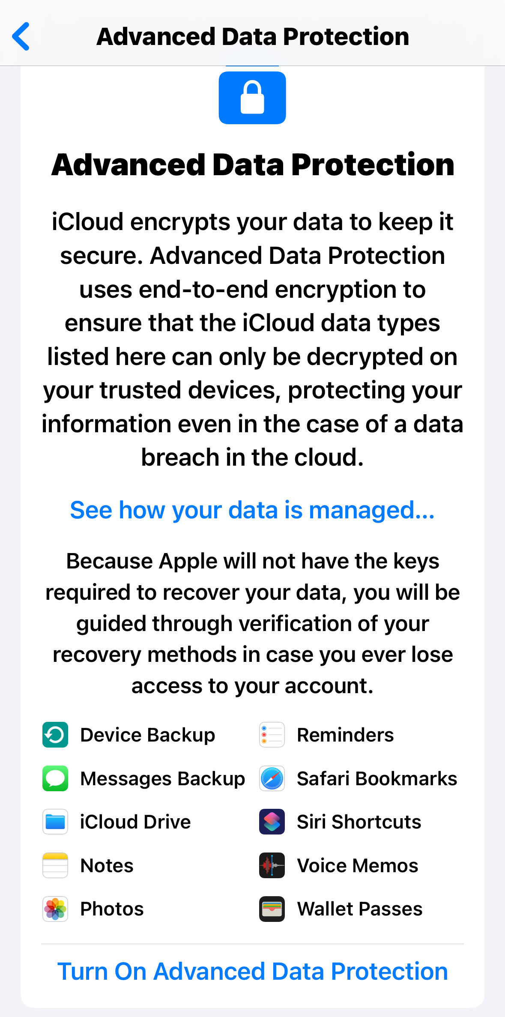Open "See how your data is managed" link
Image resolution: width=505 pixels, height=1017 pixels.
coord(252,510)
